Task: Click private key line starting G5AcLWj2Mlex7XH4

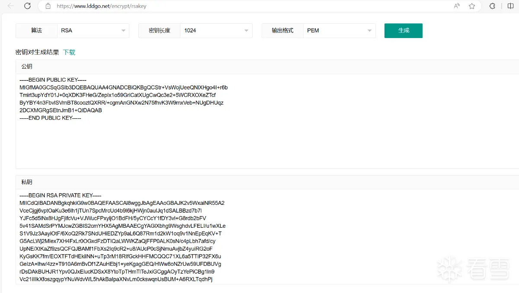Action: 118,241
